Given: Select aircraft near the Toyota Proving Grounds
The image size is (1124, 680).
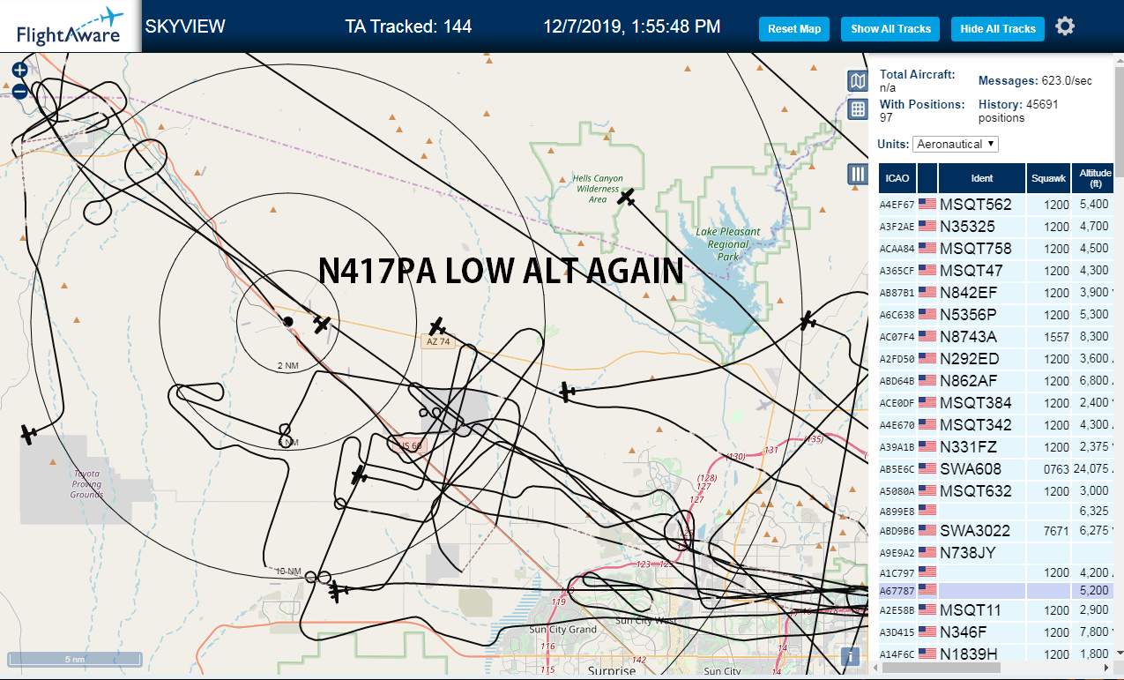Looking at the screenshot, I should coord(29,434).
